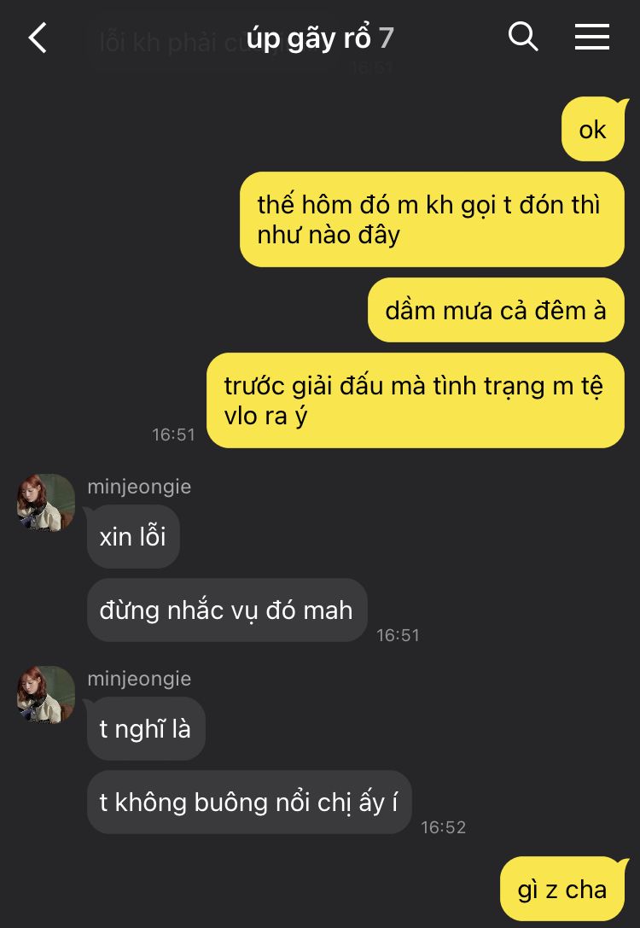Screen dimensions: 640x928
Task: Tap the first minjeongie username label
Action: 139,487
